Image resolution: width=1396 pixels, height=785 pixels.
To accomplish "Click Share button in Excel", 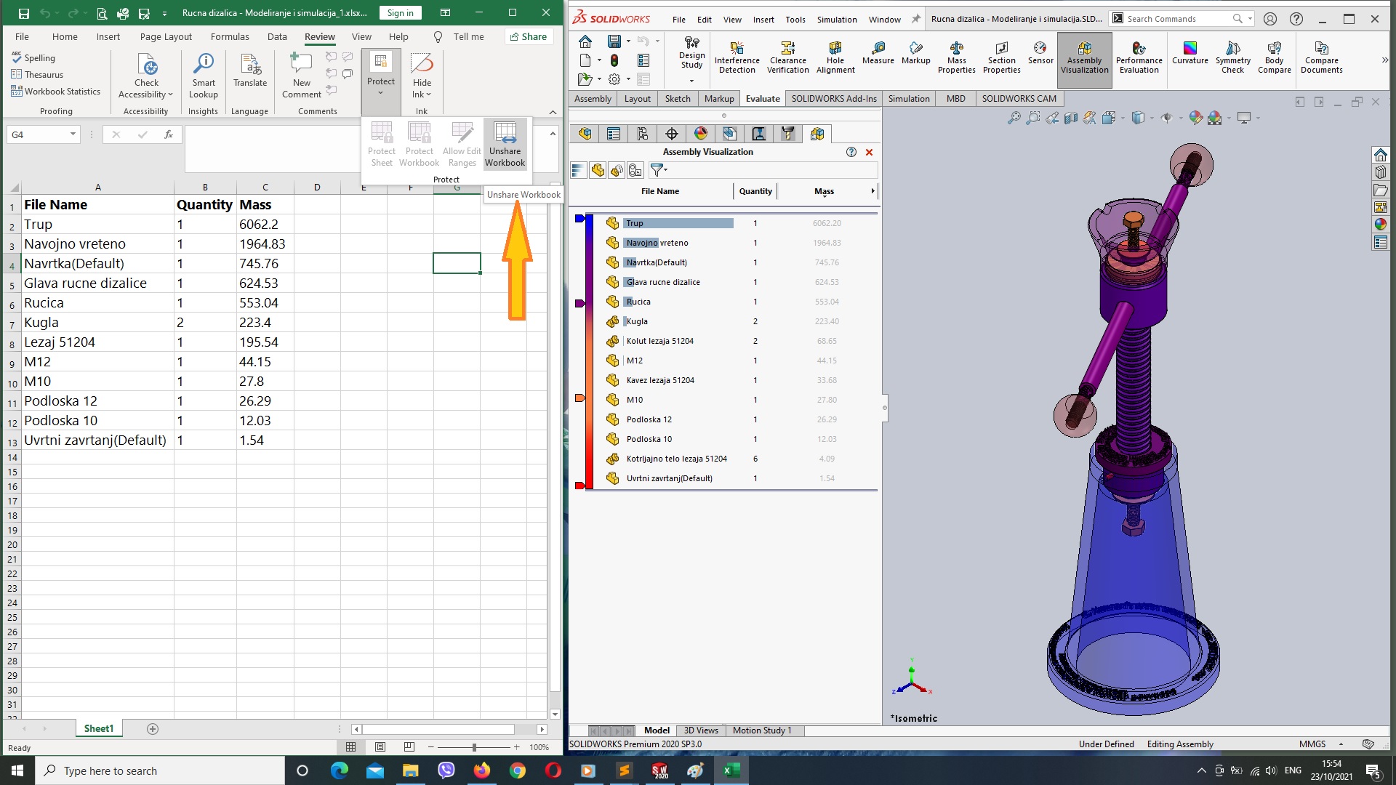I will (x=529, y=36).
